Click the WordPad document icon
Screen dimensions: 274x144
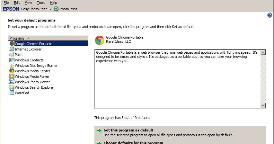point(12,93)
